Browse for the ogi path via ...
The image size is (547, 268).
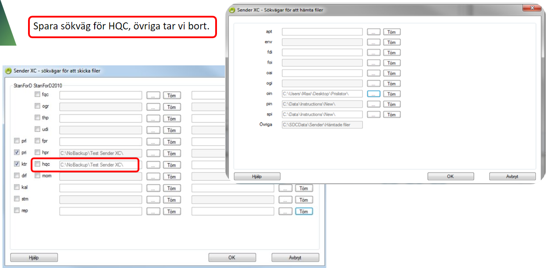point(373,84)
